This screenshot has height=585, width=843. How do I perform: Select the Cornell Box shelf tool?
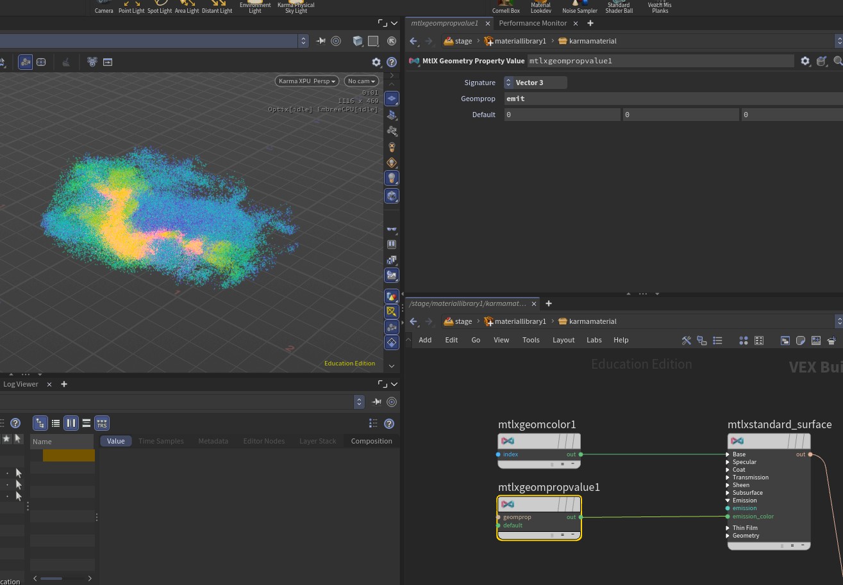coord(506,7)
